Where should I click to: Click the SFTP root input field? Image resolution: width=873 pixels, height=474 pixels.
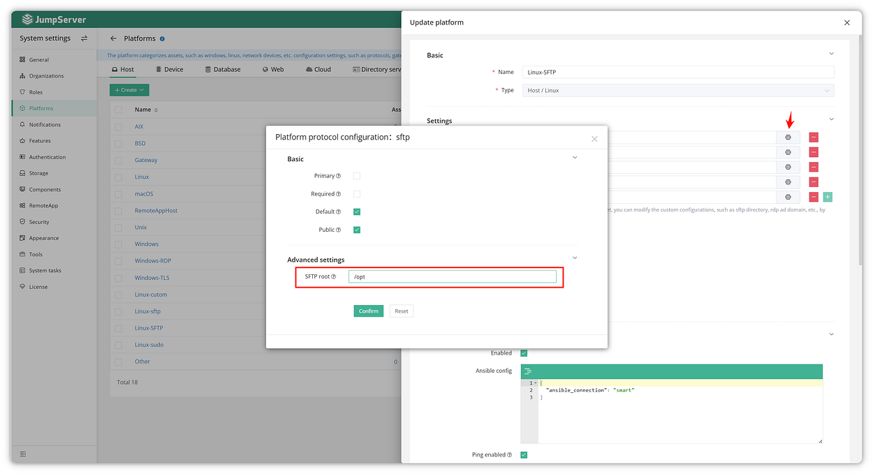coord(452,277)
